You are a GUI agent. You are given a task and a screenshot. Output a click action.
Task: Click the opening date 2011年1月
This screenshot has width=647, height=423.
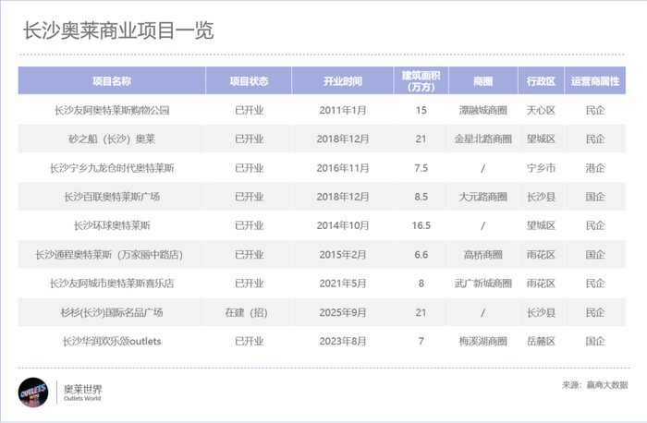343,110
